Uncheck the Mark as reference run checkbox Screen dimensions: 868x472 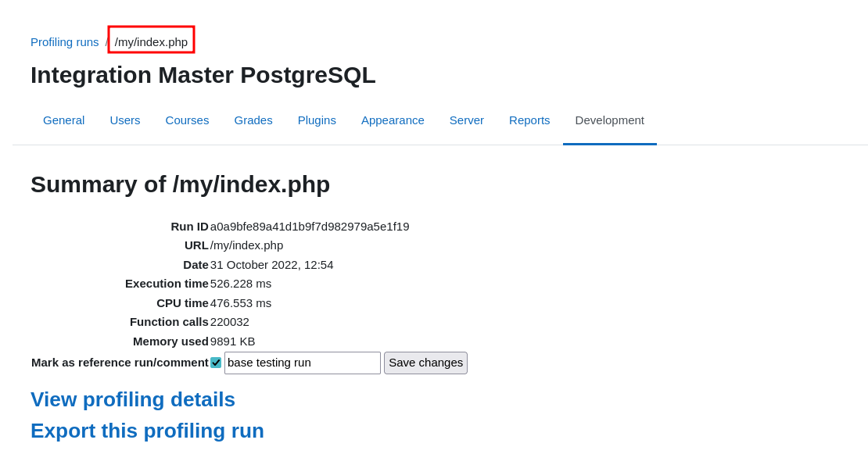(x=216, y=363)
